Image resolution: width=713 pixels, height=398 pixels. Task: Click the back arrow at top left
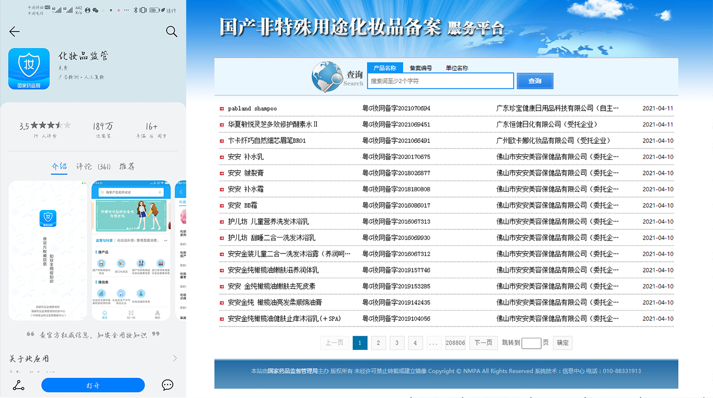click(14, 31)
